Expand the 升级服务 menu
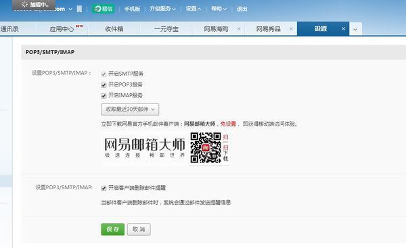This screenshot has height=248, width=406. pyautogui.click(x=162, y=9)
